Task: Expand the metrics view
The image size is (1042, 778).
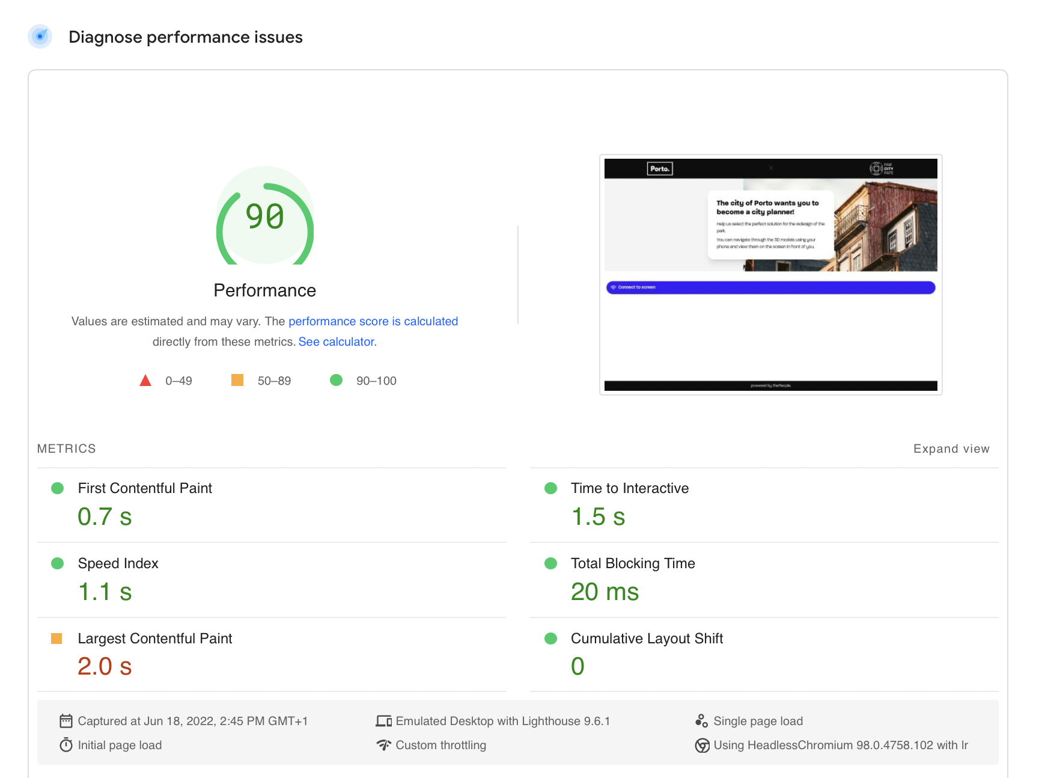Action: coord(951,449)
